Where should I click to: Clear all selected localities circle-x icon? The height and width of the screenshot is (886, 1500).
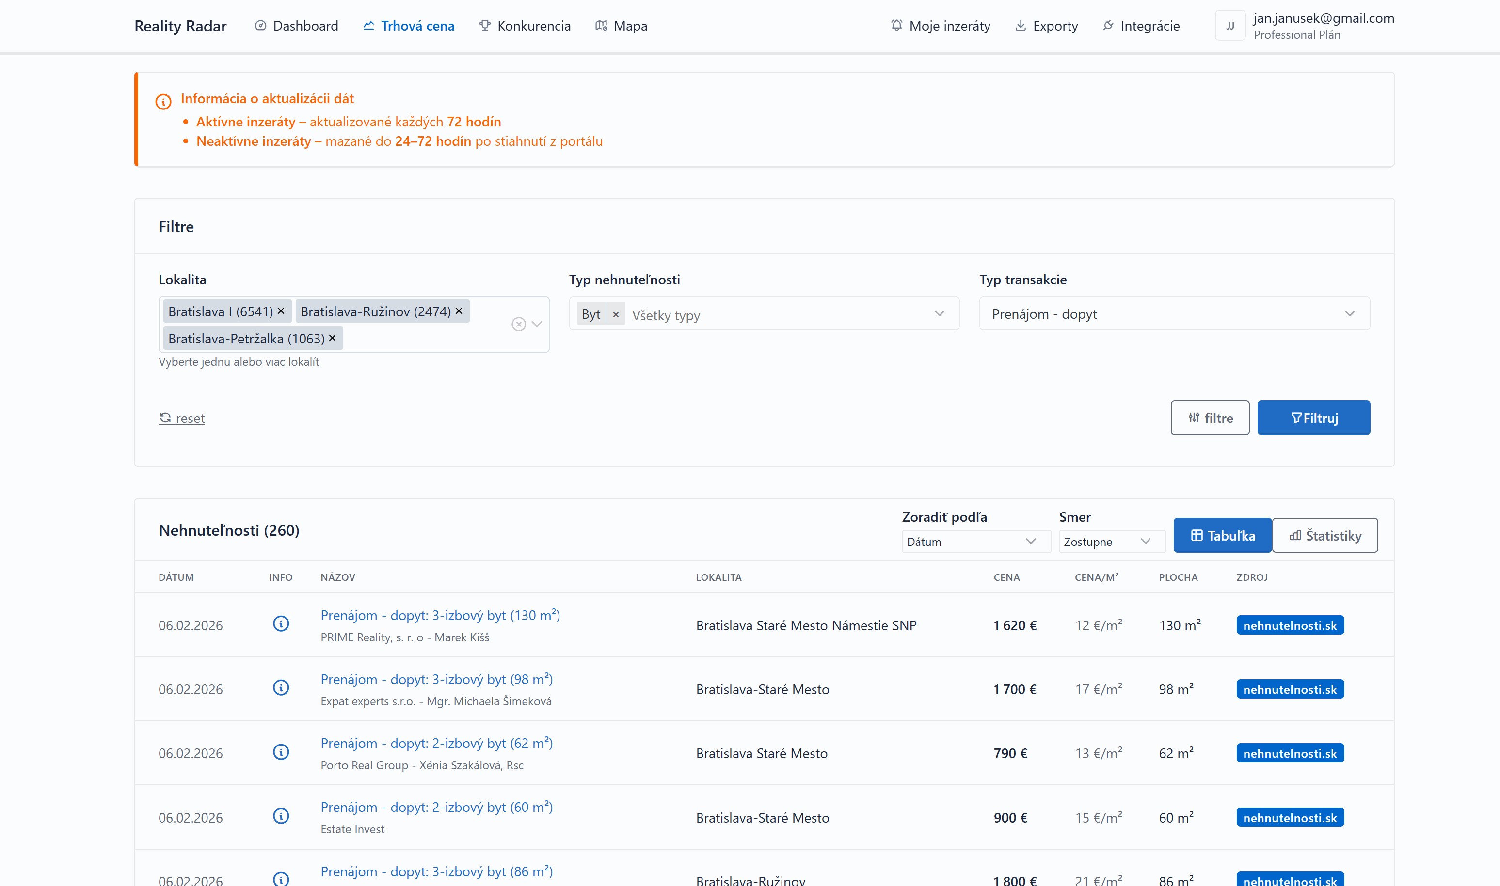pyautogui.click(x=519, y=324)
